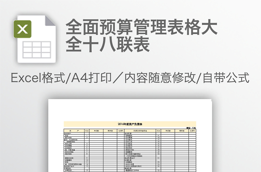The height and width of the screenshot is (172, 261).
Task: Select the 待摊费用 row label
Action: coord(68,160)
